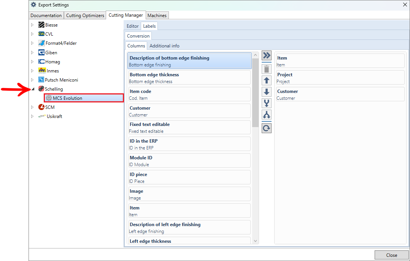
Task: Click the Biesse logo icon
Action: tap(41, 25)
